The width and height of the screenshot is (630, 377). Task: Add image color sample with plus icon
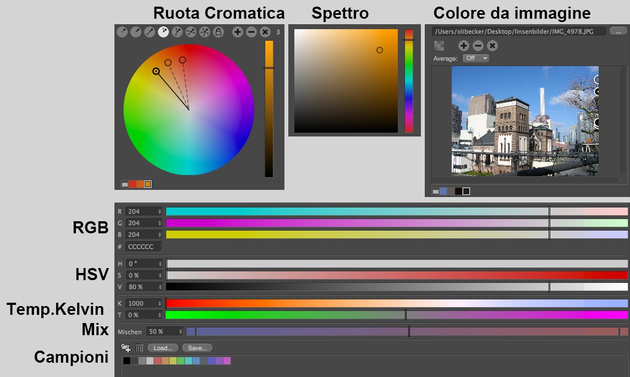463,46
